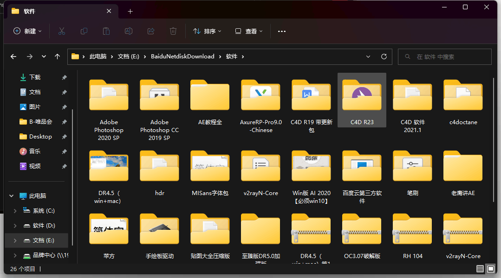Select the 笔刷 folder
This screenshot has width=501, height=278.
[x=412, y=173]
